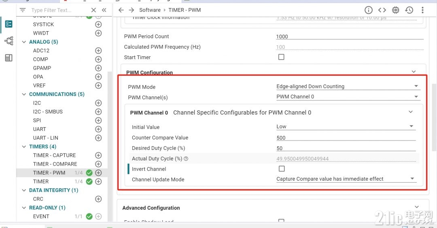437x228 pixels.
Task: Add an OPA module instance
Action: point(98,77)
